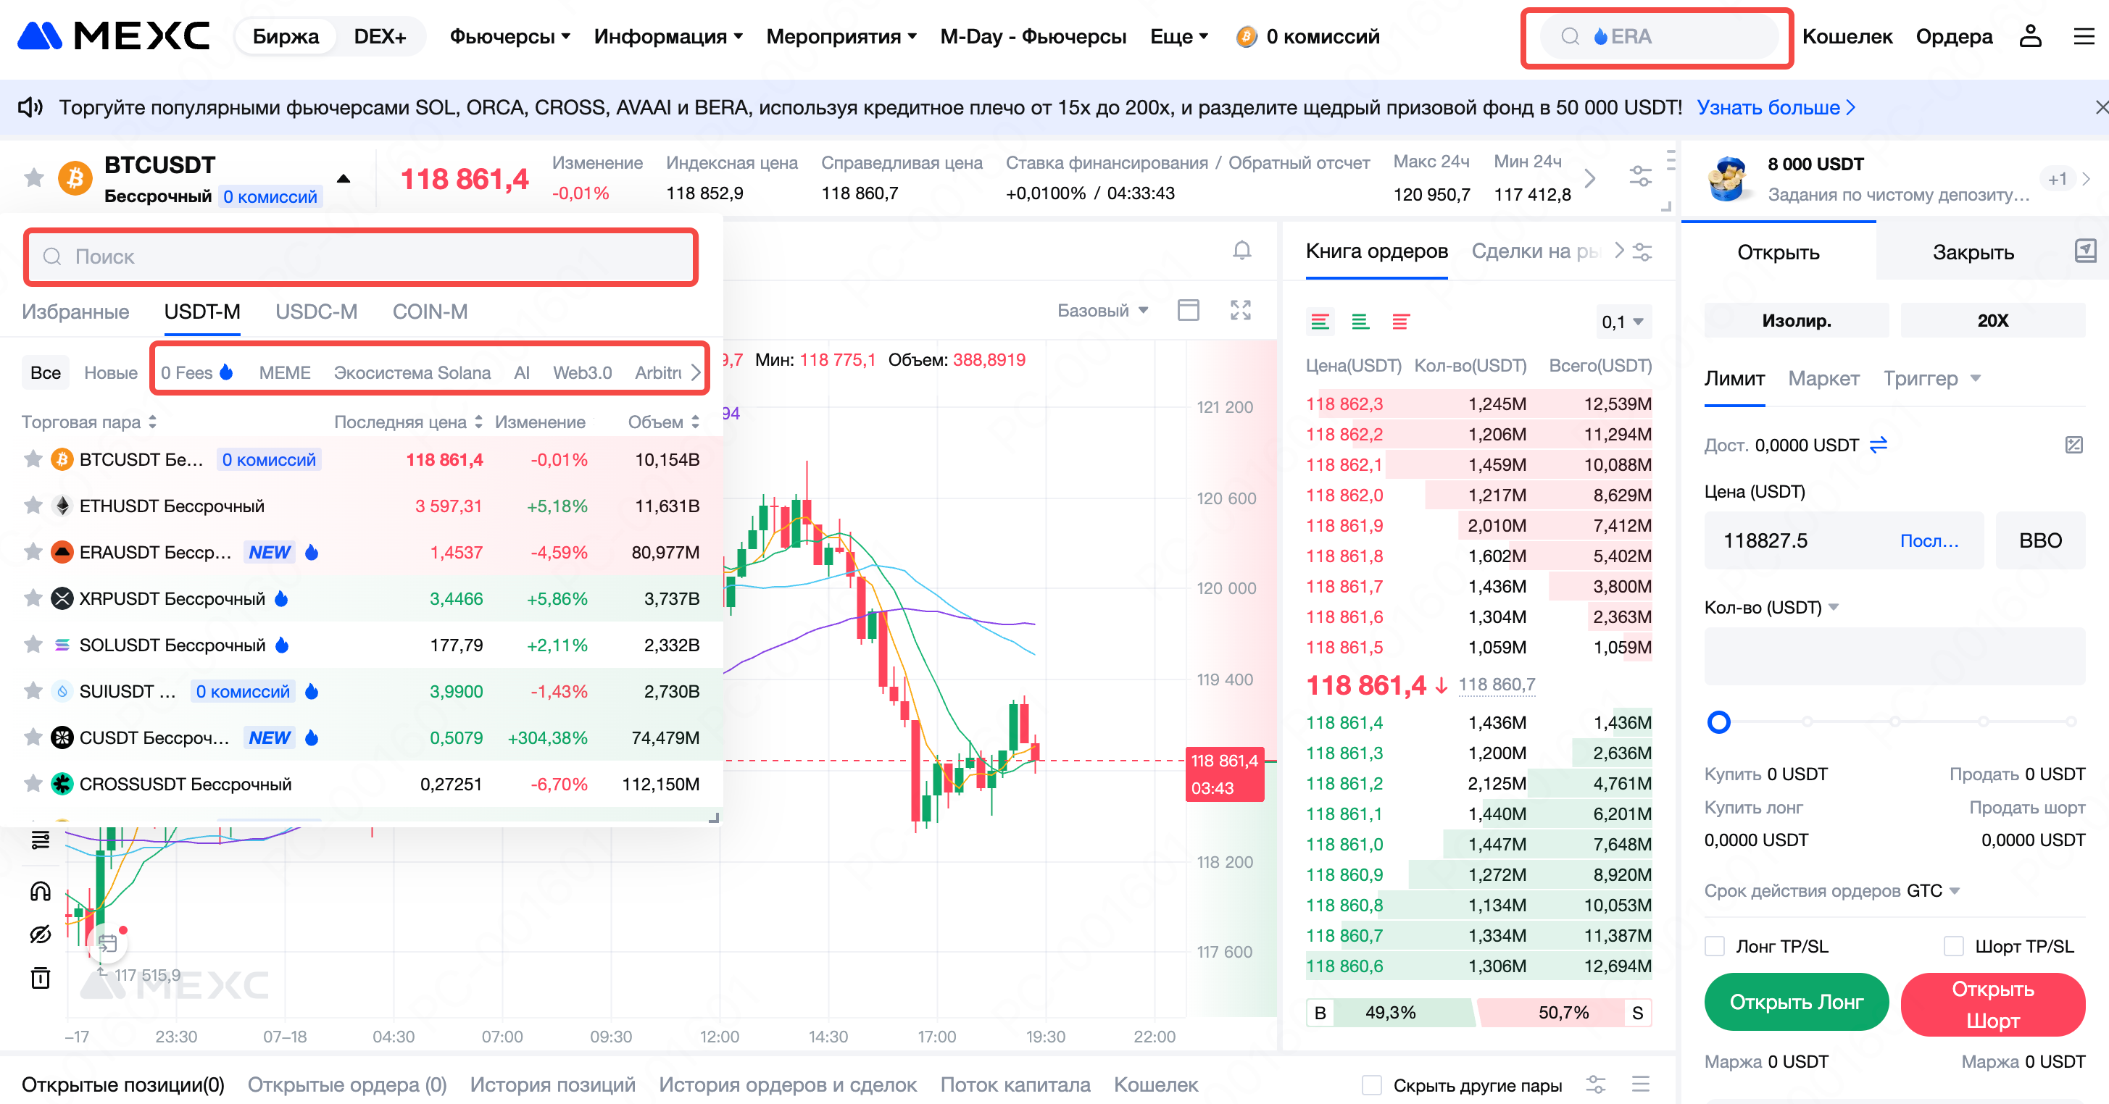
Task: Open the 0,1 price grouping dropdown
Action: pos(1622,322)
